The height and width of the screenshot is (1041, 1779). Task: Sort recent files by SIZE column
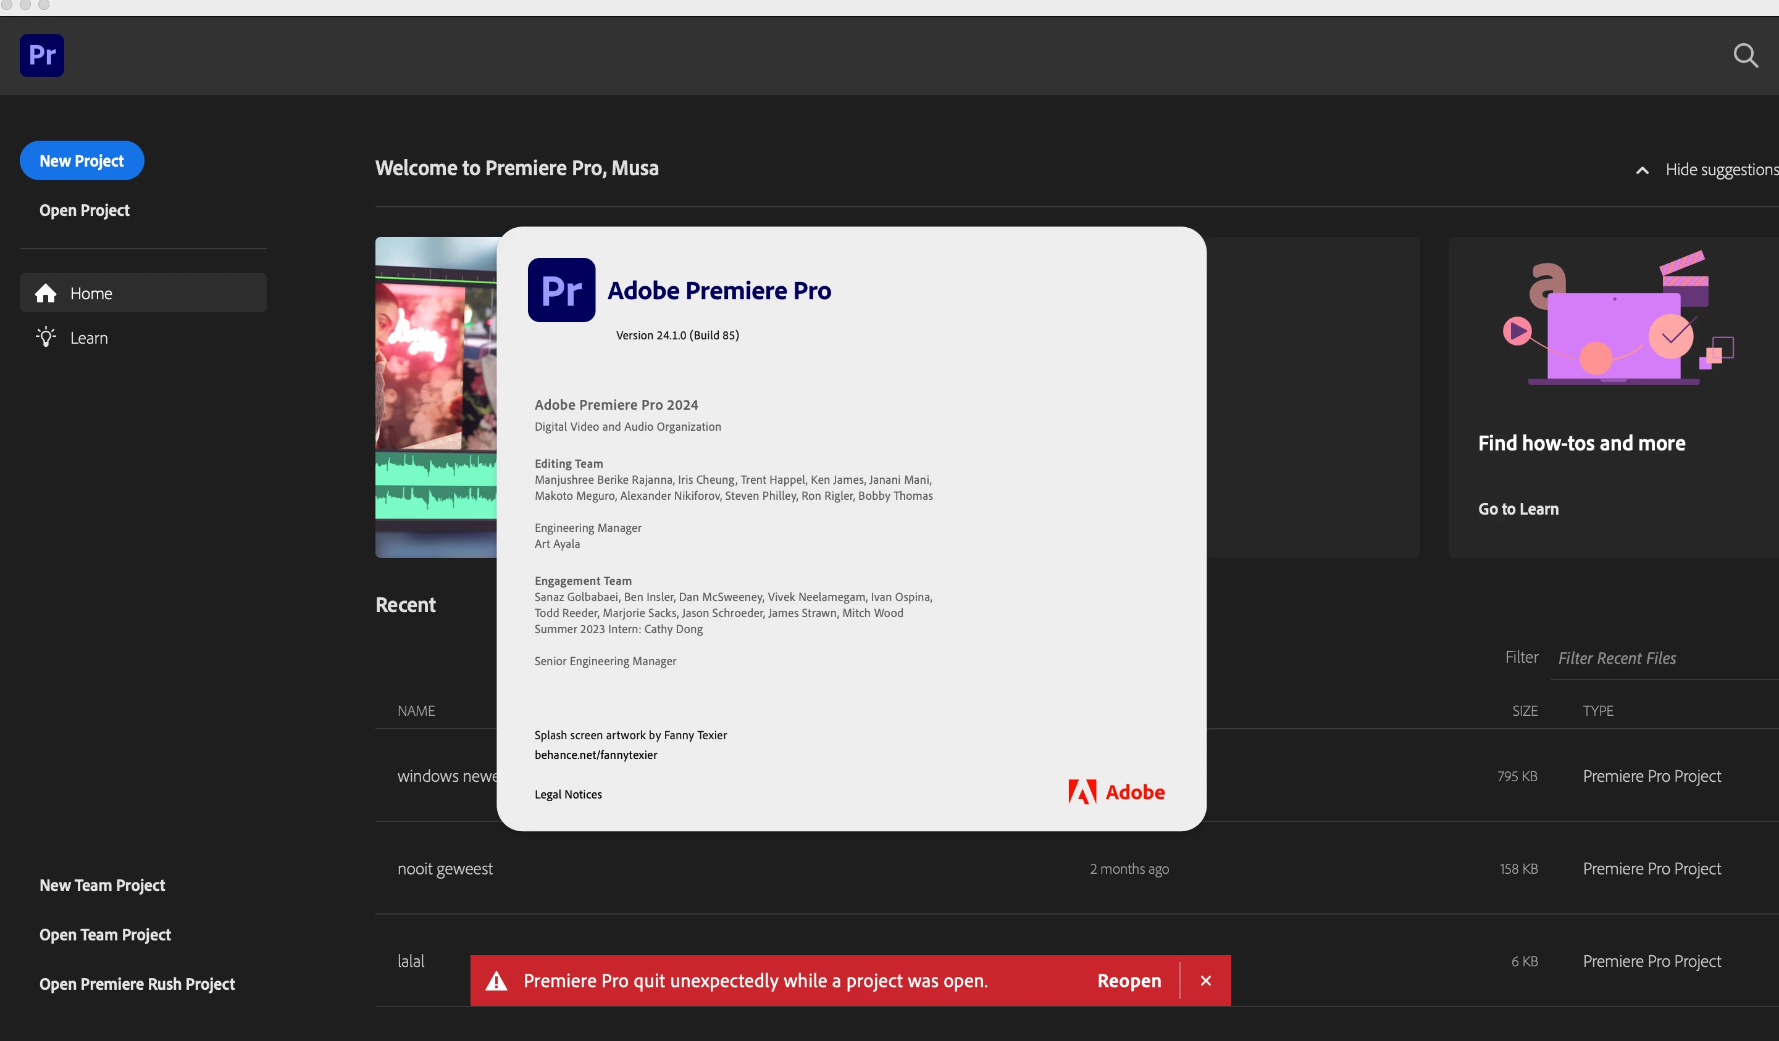[1524, 711]
